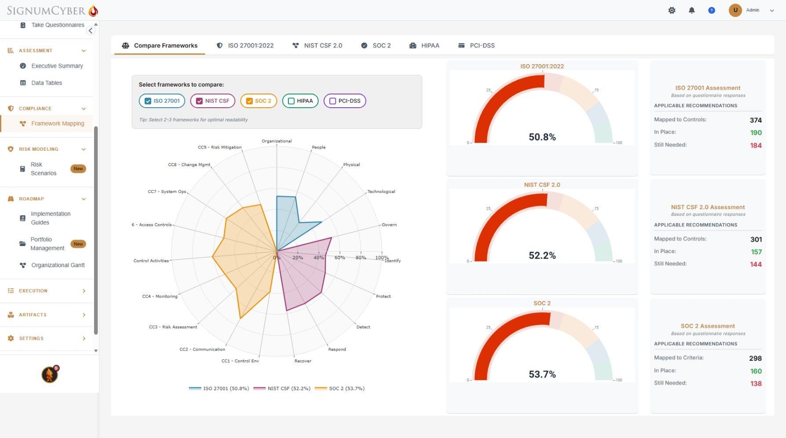The width and height of the screenshot is (786, 438).
Task: Go to Risk Scenarios page
Action: click(44, 169)
